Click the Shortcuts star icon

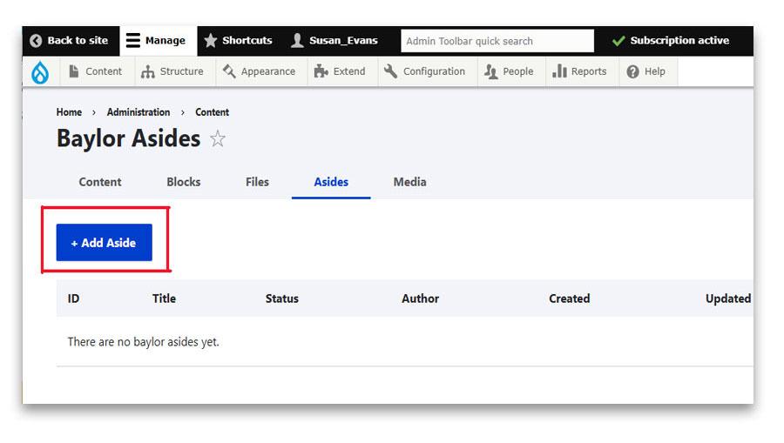click(x=211, y=40)
